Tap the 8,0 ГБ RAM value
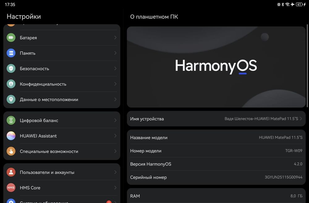 (x=296, y=196)
